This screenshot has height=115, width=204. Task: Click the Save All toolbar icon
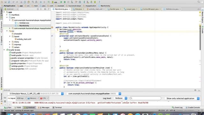click(x=5, y=2)
